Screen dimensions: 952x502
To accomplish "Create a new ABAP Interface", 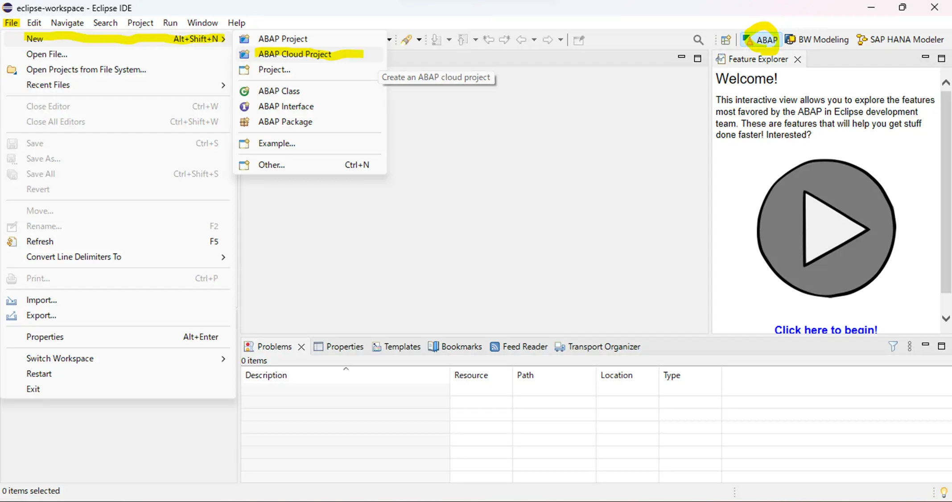I will coord(309,106).
